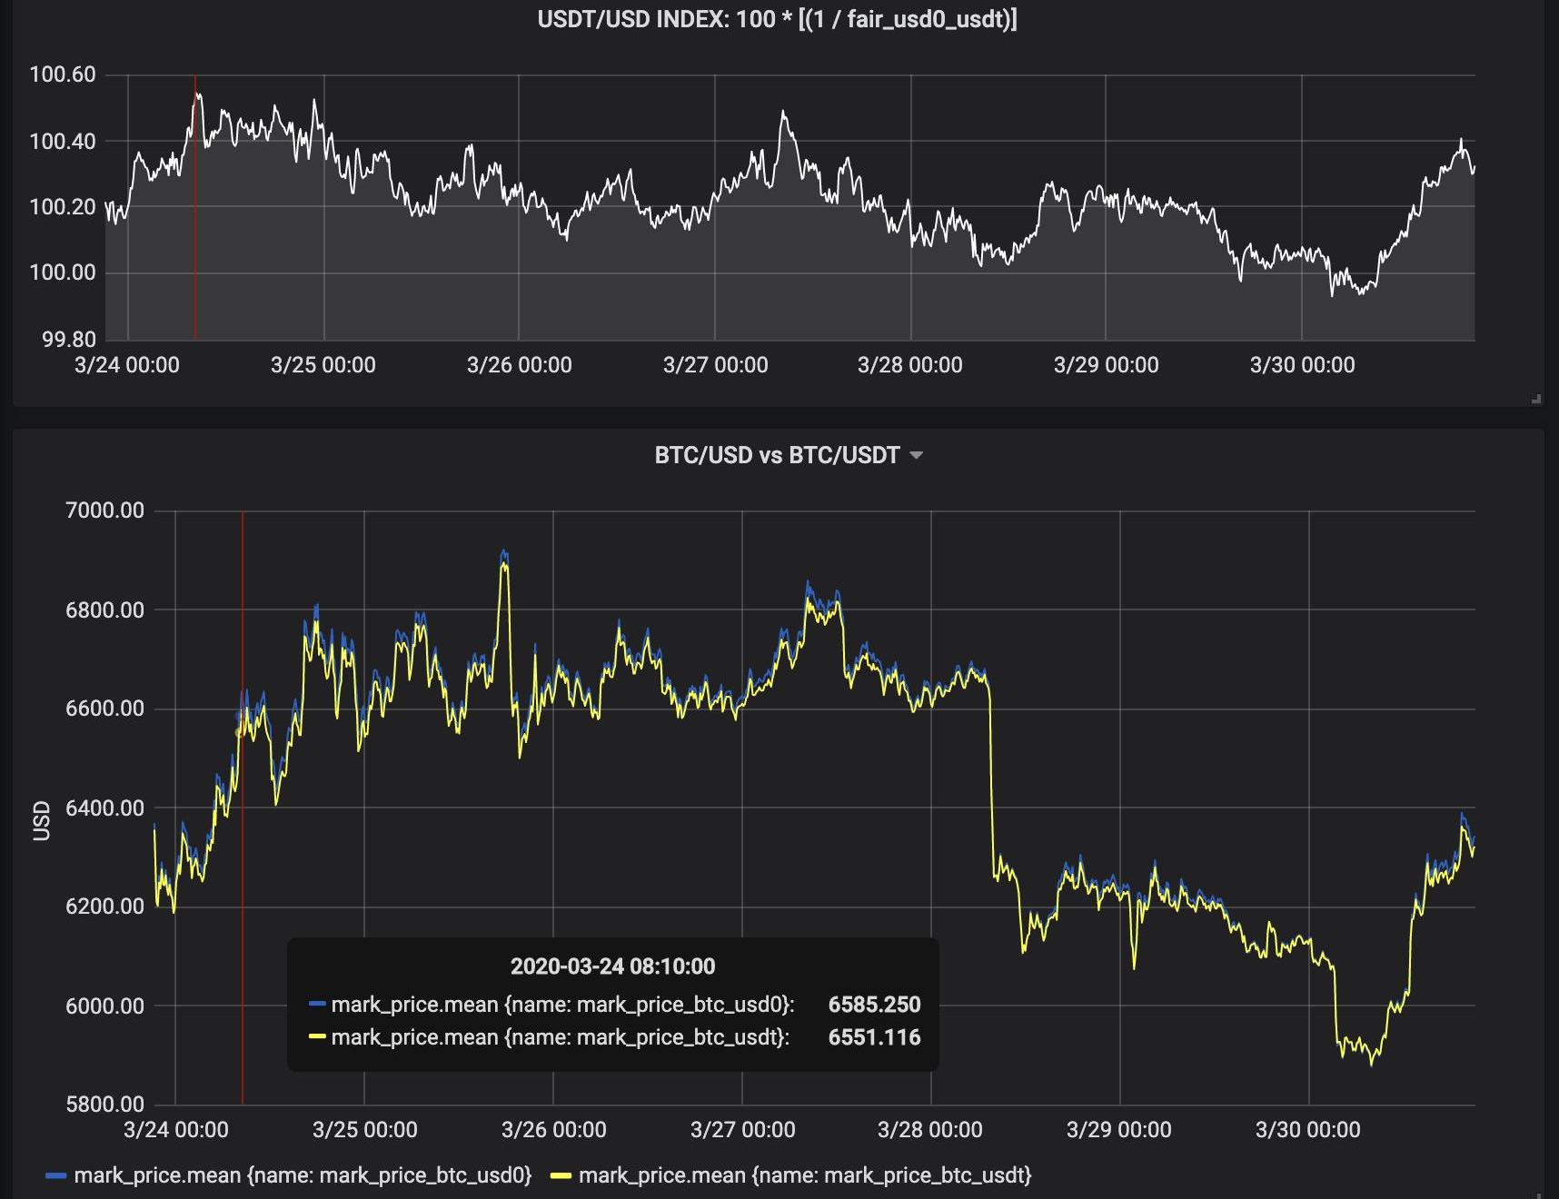Click the 3/29 00:00 label on the BTC chart axis
This screenshot has width=1559, height=1199.
click(x=1118, y=1130)
